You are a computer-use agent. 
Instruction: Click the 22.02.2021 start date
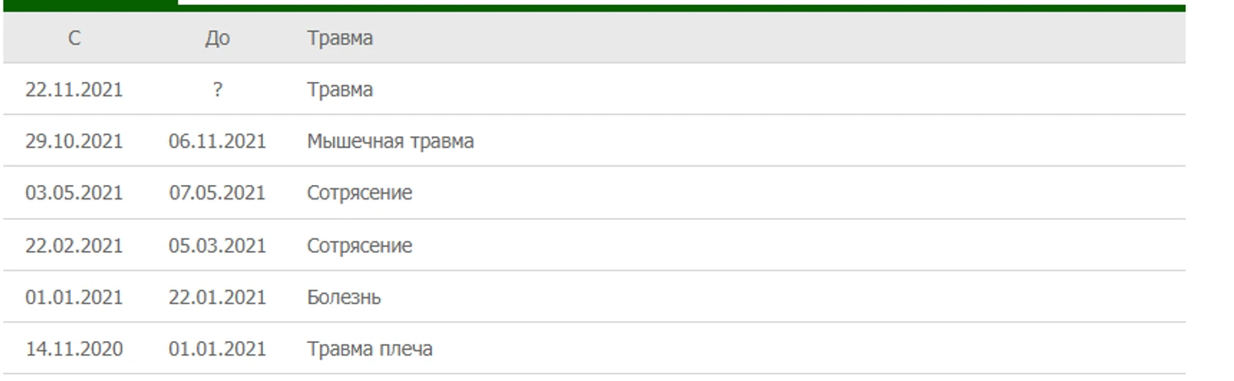click(74, 246)
